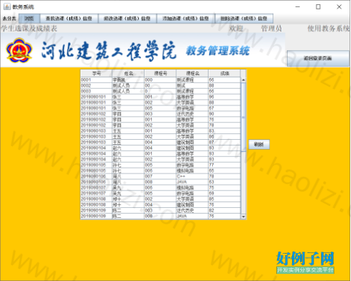
Task: Click the course number 00 cell
Action: click(x=160, y=85)
